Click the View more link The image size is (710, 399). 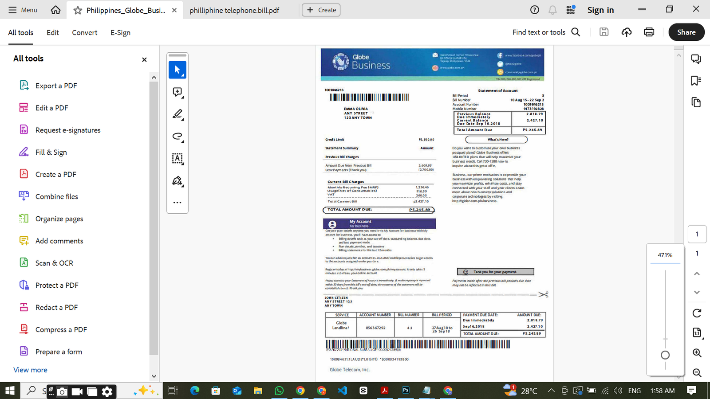pyautogui.click(x=30, y=370)
